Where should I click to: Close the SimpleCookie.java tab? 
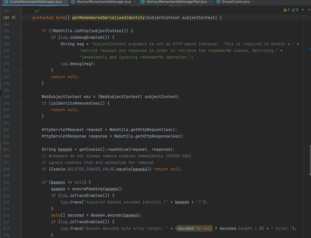pyautogui.click(x=253, y=2)
